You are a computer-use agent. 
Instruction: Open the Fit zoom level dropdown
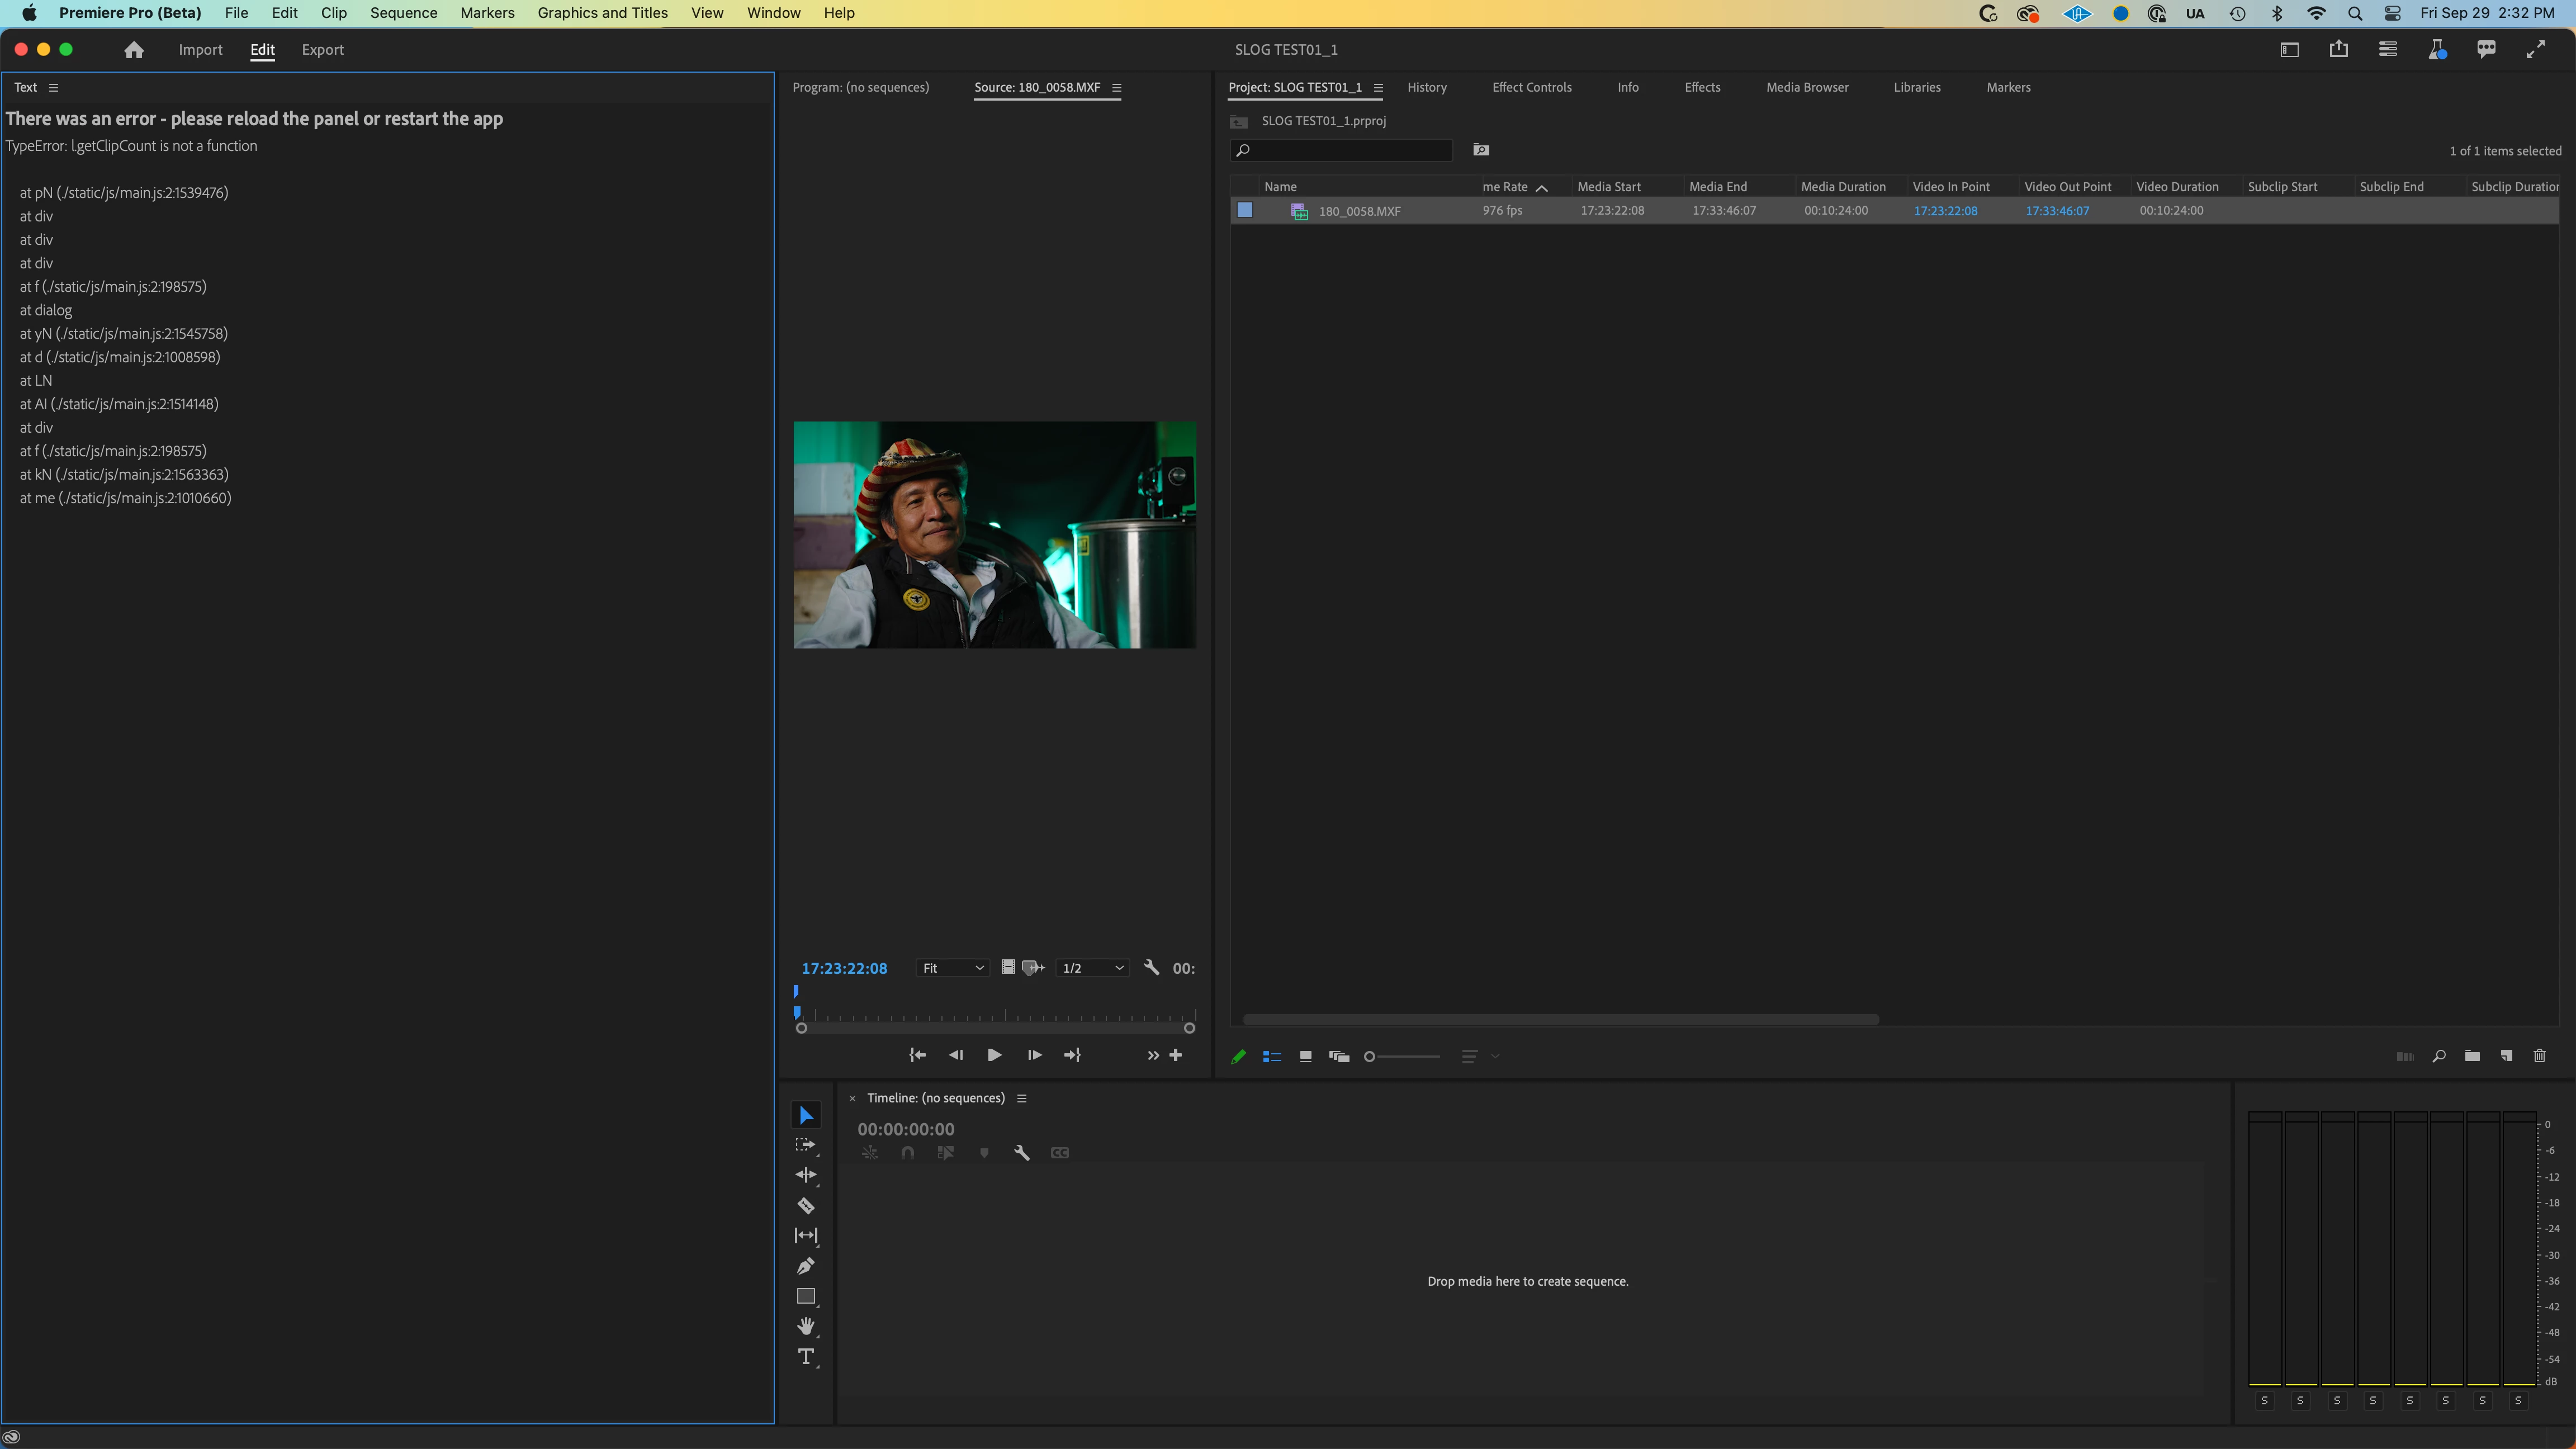coord(953,968)
